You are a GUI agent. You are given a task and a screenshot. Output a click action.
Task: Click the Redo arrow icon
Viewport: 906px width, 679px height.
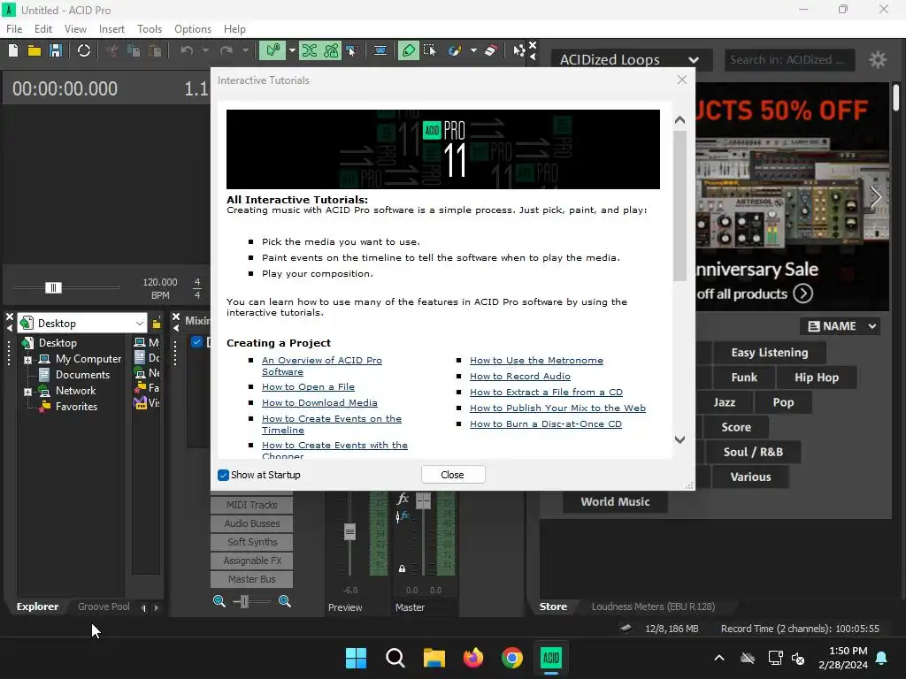point(226,50)
